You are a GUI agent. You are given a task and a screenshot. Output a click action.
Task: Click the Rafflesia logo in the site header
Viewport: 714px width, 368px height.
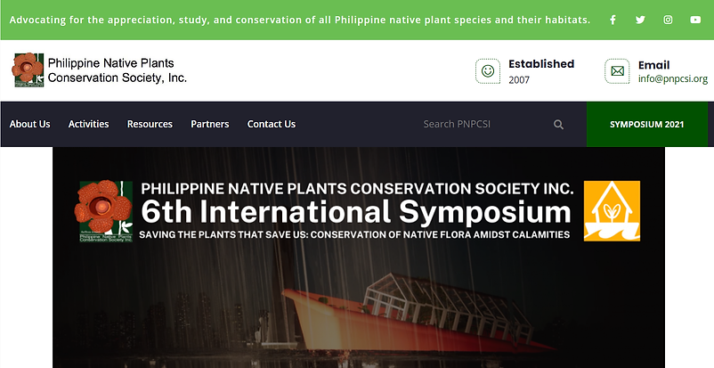(x=28, y=70)
